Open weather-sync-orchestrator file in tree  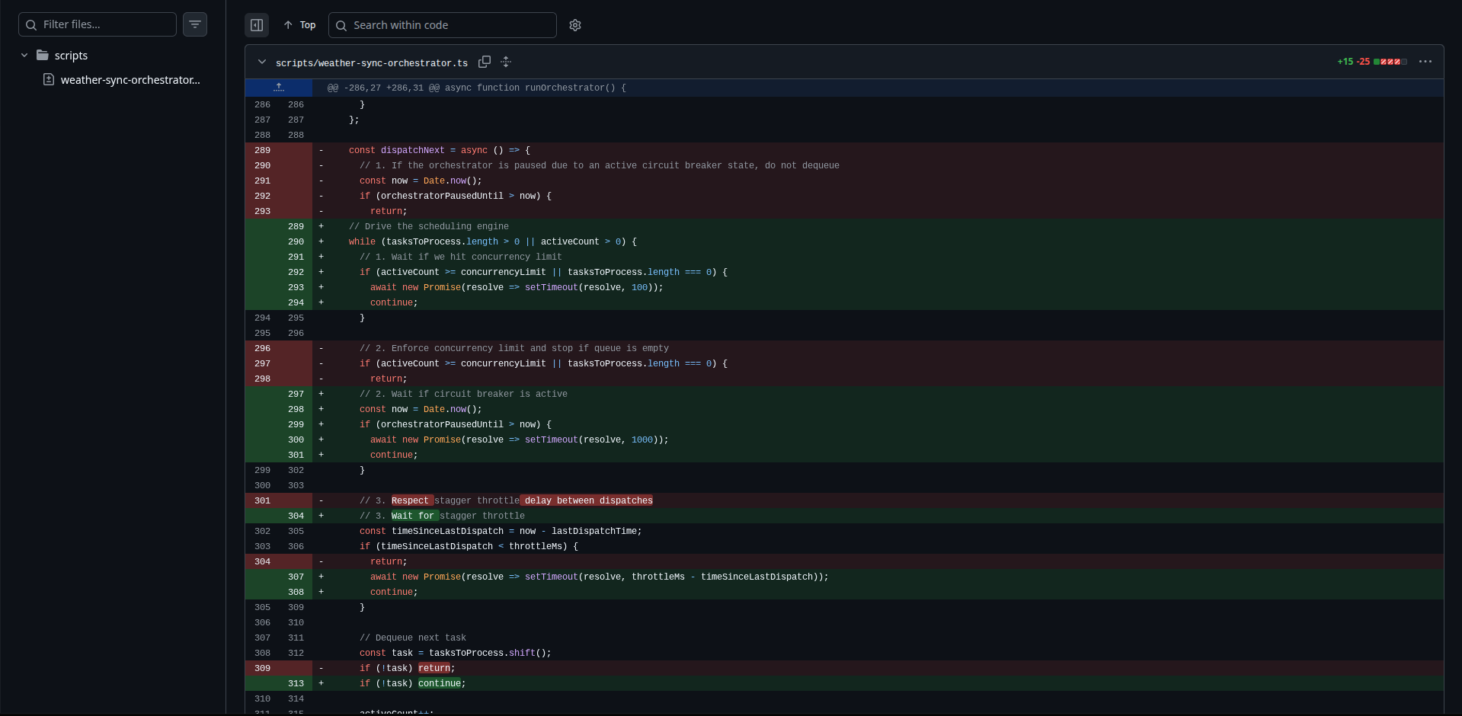pos(130,79)
